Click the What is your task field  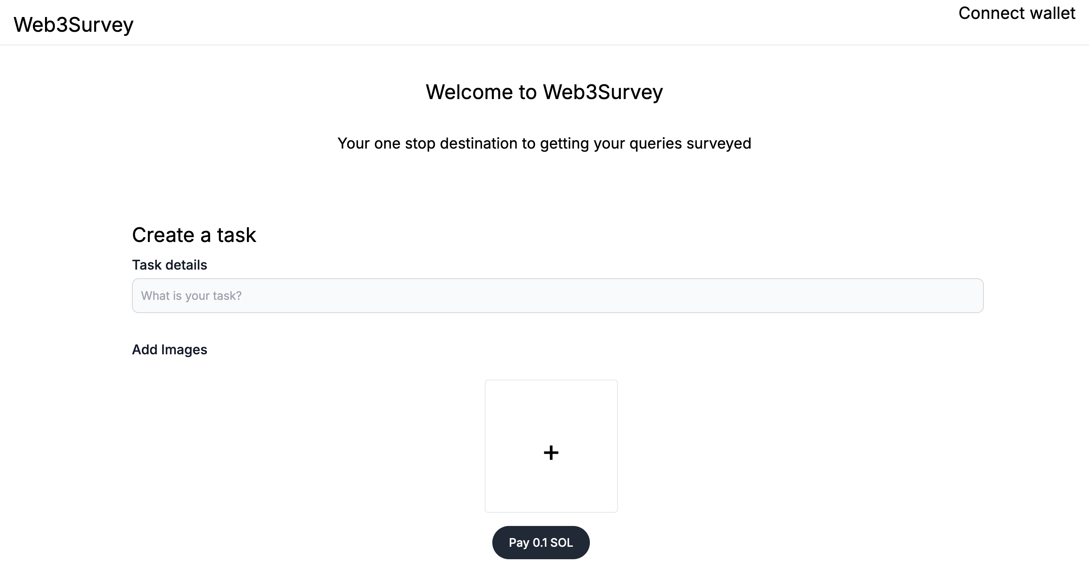[x=557, y=295]
